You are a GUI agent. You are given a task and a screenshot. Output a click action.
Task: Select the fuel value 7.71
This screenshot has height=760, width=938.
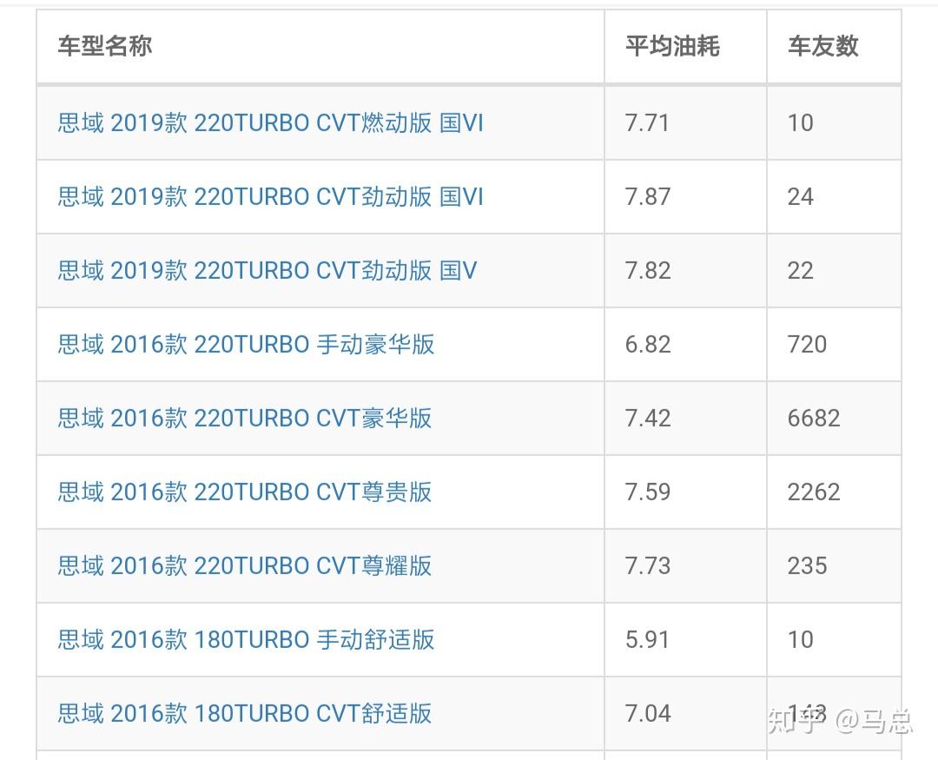pyautogui.click(x=647, y=123)
